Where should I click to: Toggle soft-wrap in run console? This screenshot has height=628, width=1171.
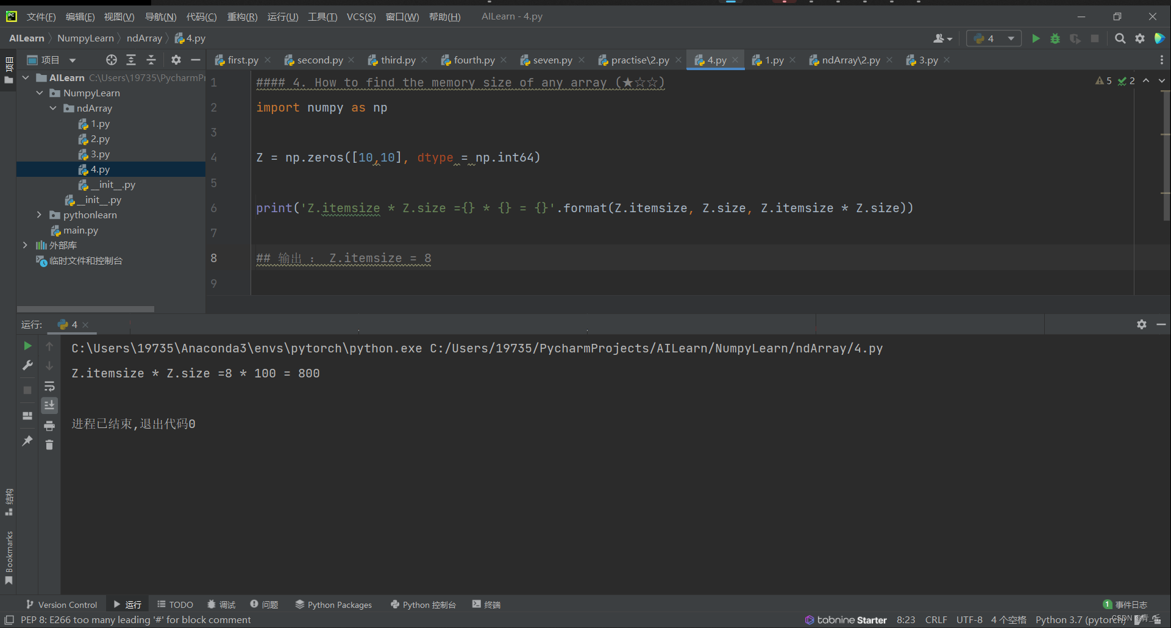point(49,386)
